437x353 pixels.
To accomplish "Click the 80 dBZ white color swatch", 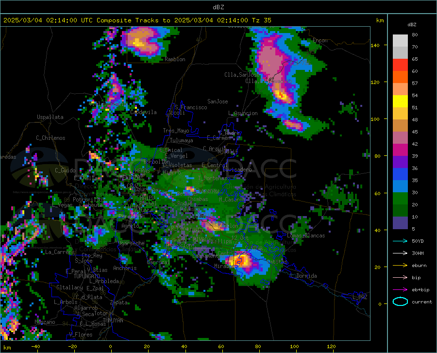I will click(x=400, y=40).
